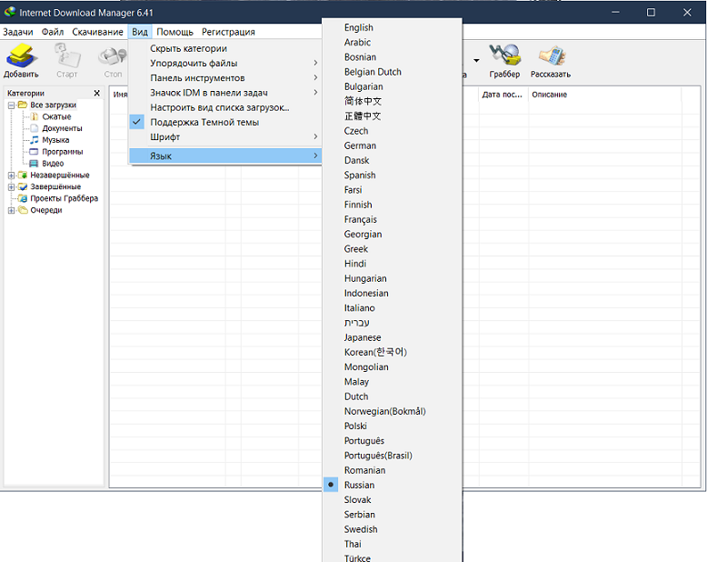Open the Панель инструментов submenu
Image resolution: width=707 pixels, height=562 pixels.
[225, 78]
